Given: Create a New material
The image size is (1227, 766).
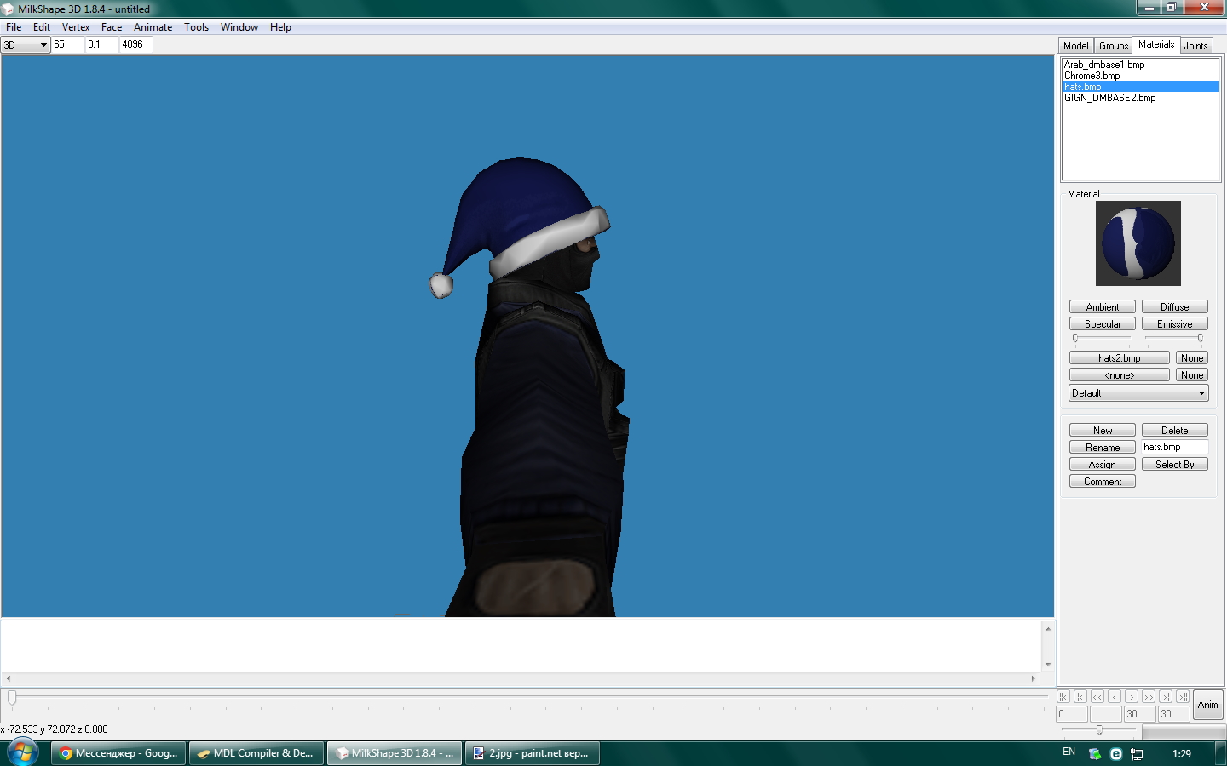Looking at the screenshot, I should click(x=1103, y=431).
